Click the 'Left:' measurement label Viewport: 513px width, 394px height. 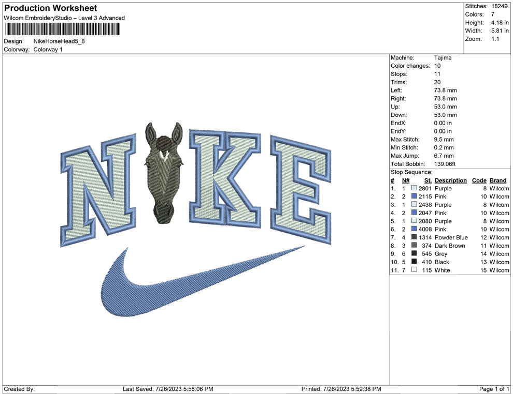pyautogui.click(x=396, y=90)
